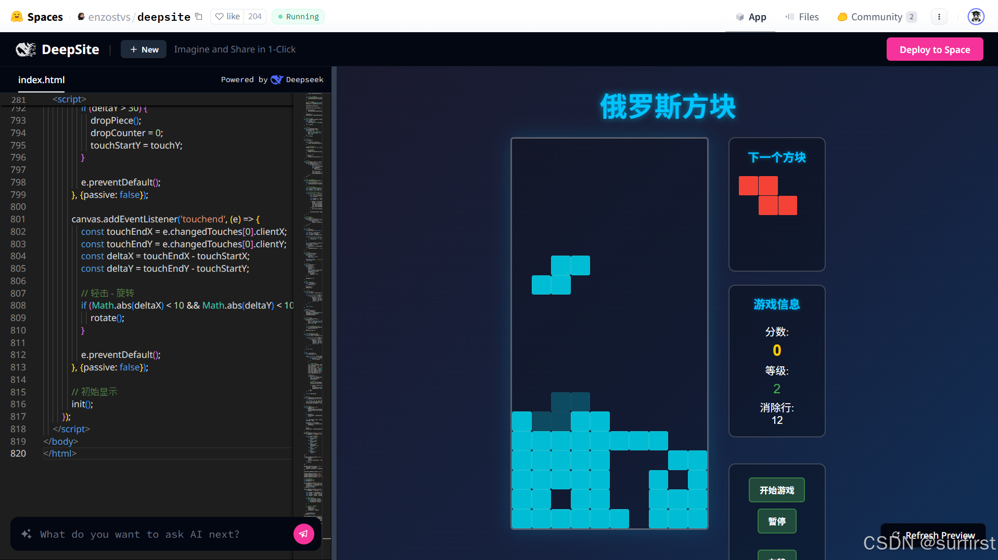
Task: Like the deepsite space
Action: point(227,17)
